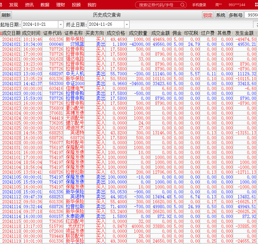Sort by 发生金额 column header
The width and height of the screenshot is (258, 244).
point(244,33)
